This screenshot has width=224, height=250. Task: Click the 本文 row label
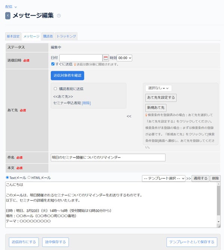[x=11, y=168]
